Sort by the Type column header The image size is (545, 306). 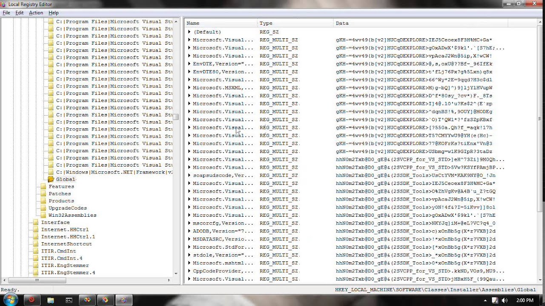pos(295,23)
